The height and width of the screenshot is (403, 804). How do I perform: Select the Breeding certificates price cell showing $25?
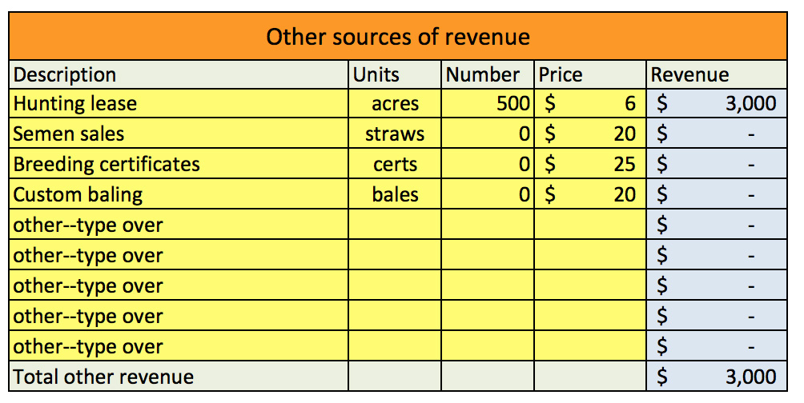pyautogui.click(x=590, y=164)
